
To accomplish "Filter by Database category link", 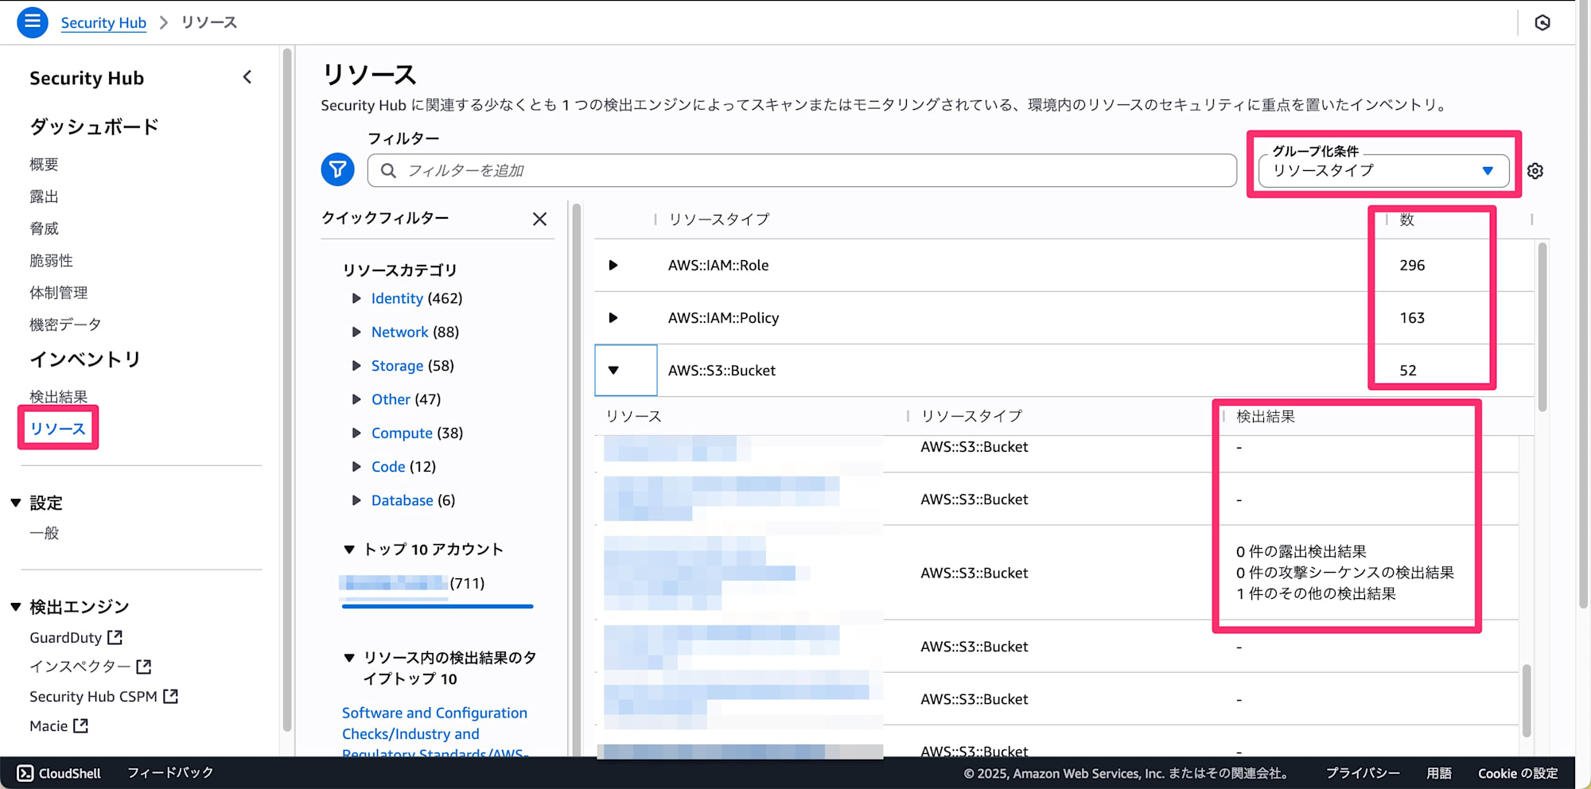I will [403, 500].
